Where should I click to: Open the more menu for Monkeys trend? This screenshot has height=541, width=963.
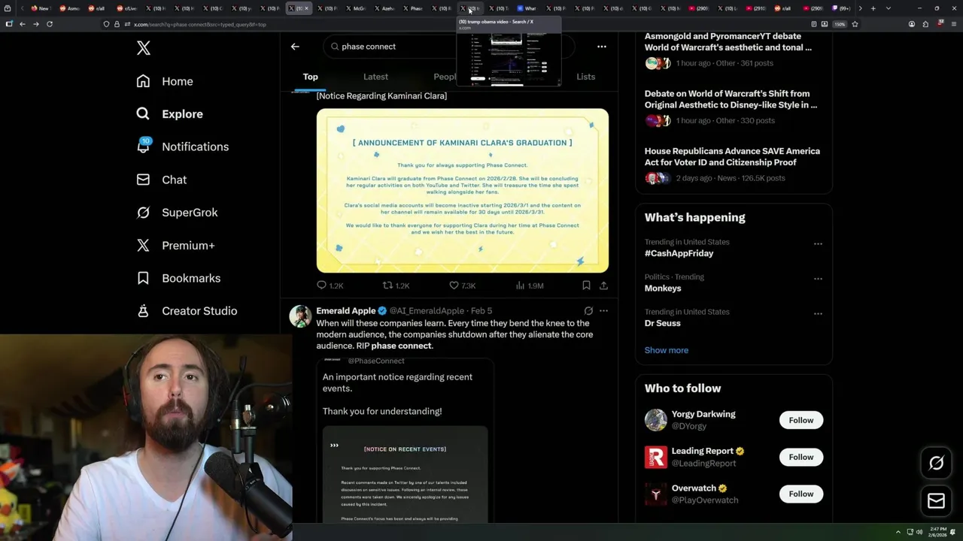click(x=818, y=279)
